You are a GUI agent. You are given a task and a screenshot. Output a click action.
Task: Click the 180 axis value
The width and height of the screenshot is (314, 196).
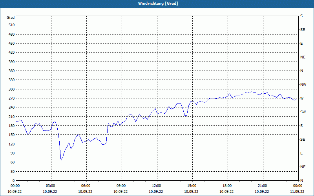coord(12,125)
